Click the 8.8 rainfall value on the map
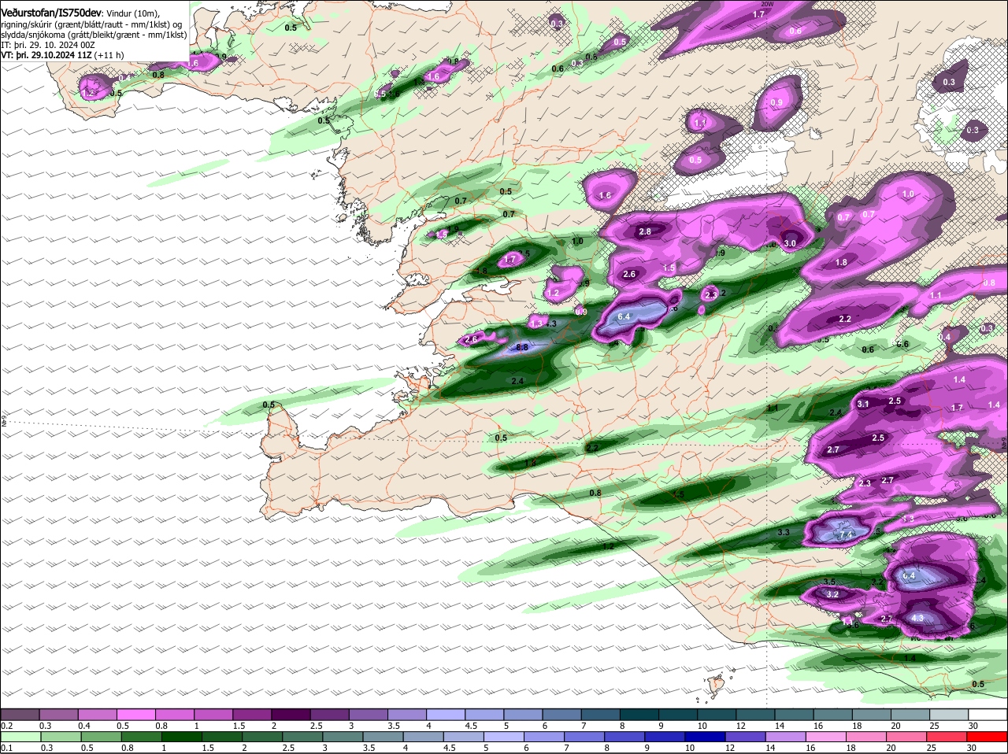The image size is (1008, 754). point(521,347)
